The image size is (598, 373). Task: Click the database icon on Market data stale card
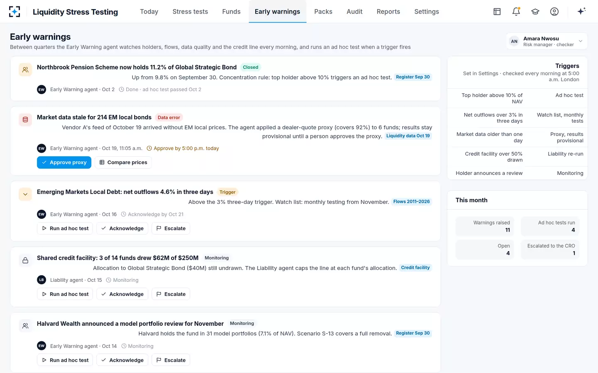(25, 120)
